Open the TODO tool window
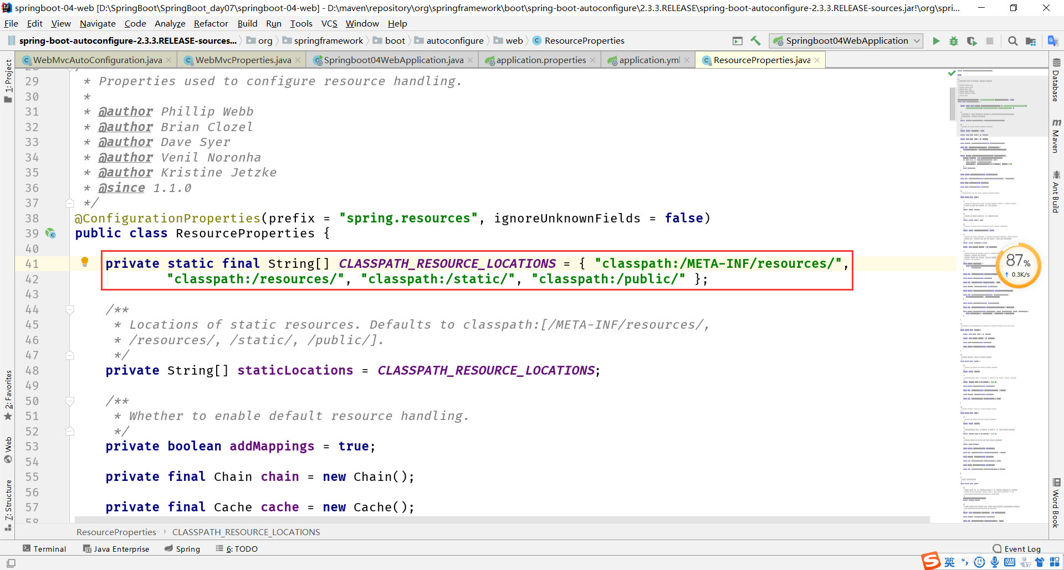 [x=237, y=549]
